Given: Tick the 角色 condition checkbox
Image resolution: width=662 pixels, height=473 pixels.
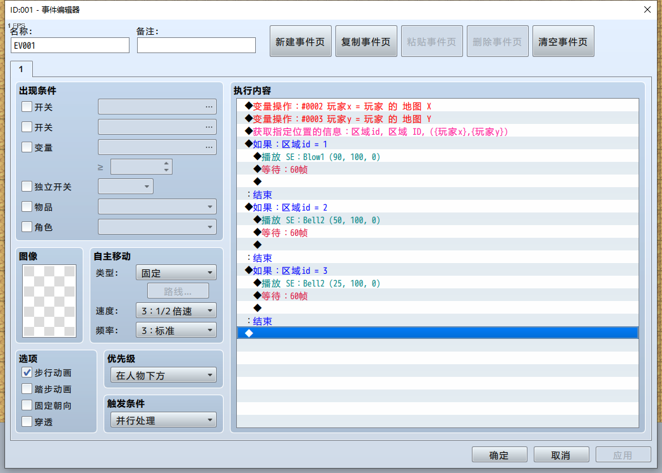Looking at the screenshot, I should 27,227.
